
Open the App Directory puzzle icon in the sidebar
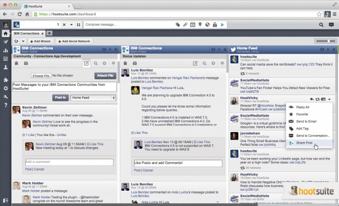[5, 80]
